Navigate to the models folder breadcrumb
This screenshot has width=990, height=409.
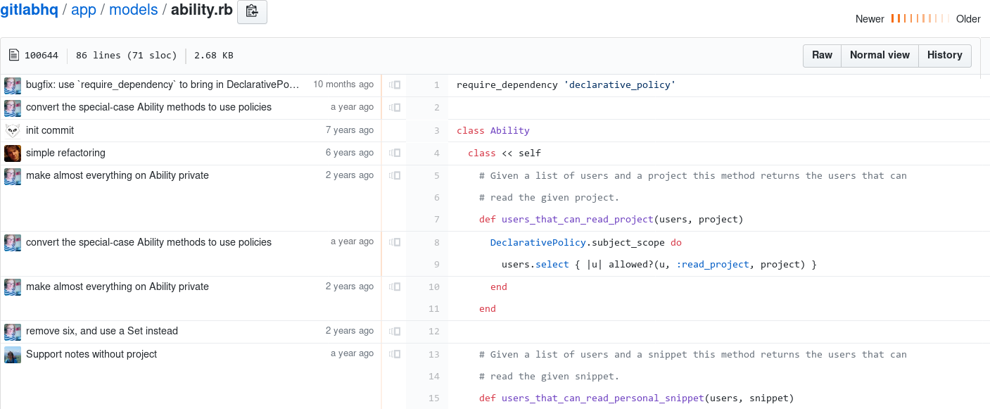click(133, 11)
